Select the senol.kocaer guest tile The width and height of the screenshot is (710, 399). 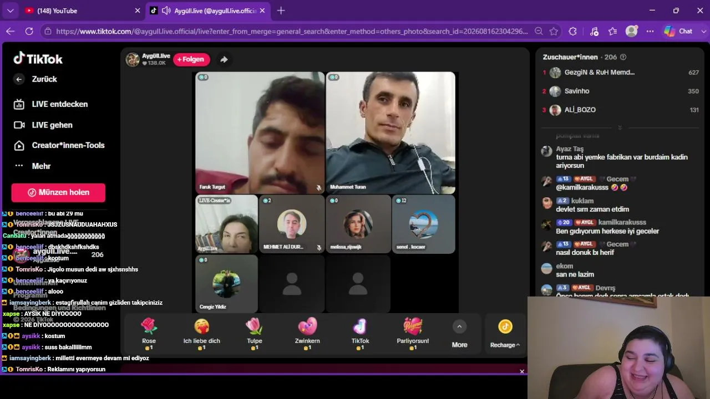(423, 224)
